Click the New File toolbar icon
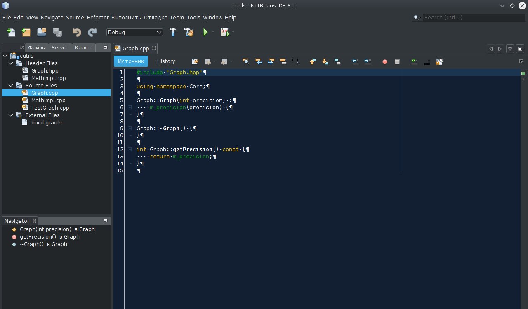 [x=12, y=33]
